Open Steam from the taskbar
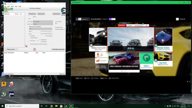Image resolution: width=192 pixels, height=108 pixels. tap(66, 106)
